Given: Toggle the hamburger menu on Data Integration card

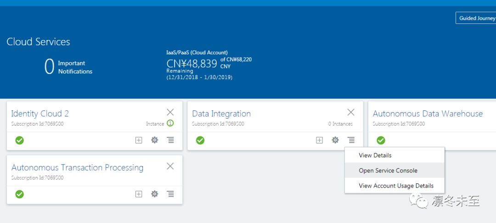Looking at the screenshot, I should click(351, 140).
